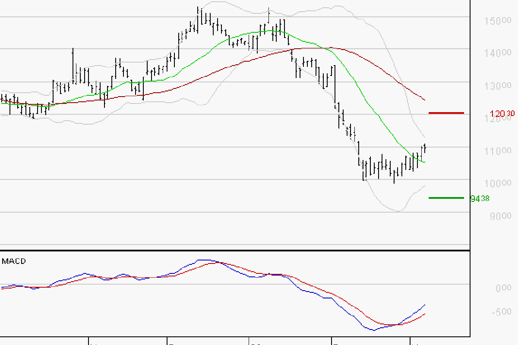Click the short red horizontal resistance line

tap(446, 113)
